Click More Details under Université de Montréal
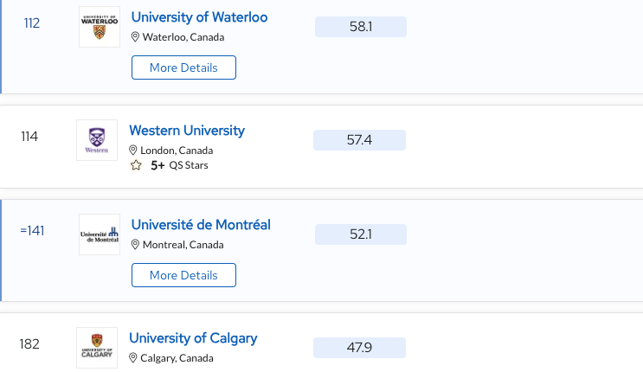 click(x=183, y=275)
